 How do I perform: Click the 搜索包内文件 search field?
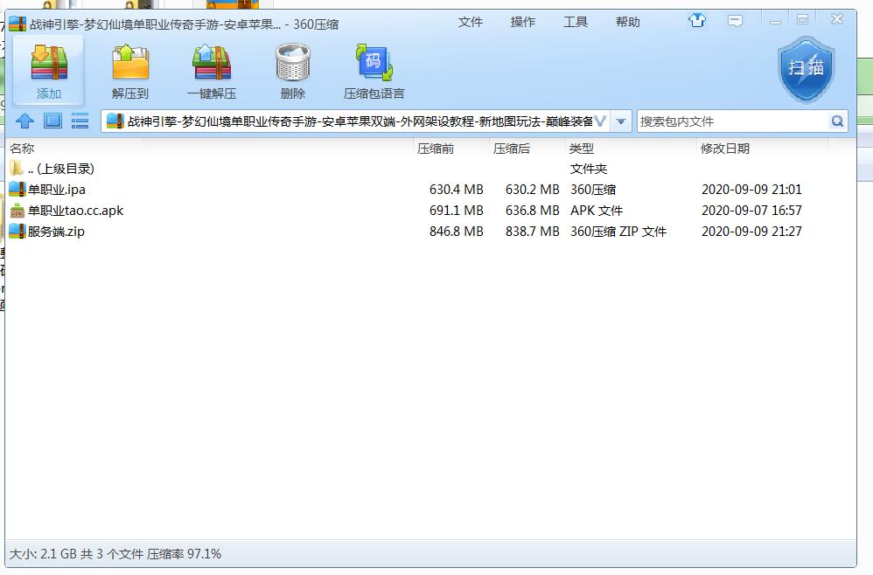tap(733, 121)
